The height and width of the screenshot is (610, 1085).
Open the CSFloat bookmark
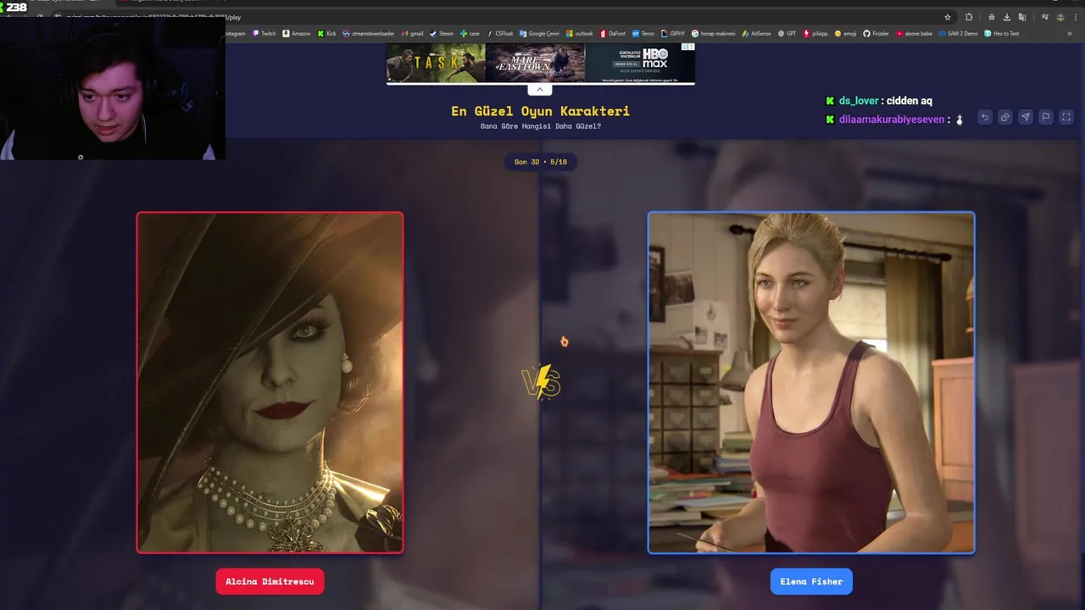pyautogui.click(x=500, y=34)
